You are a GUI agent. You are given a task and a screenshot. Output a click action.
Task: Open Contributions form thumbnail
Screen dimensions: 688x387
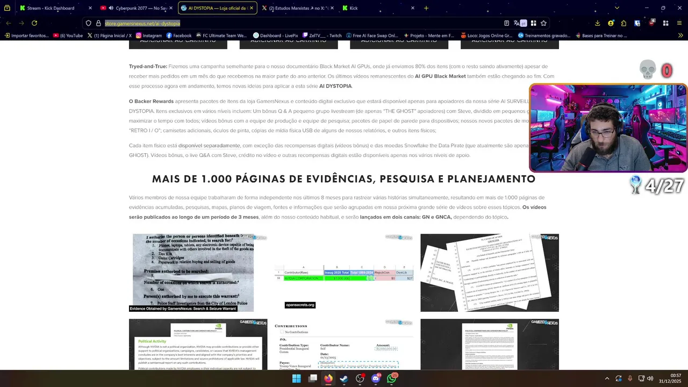coord(344,344)
